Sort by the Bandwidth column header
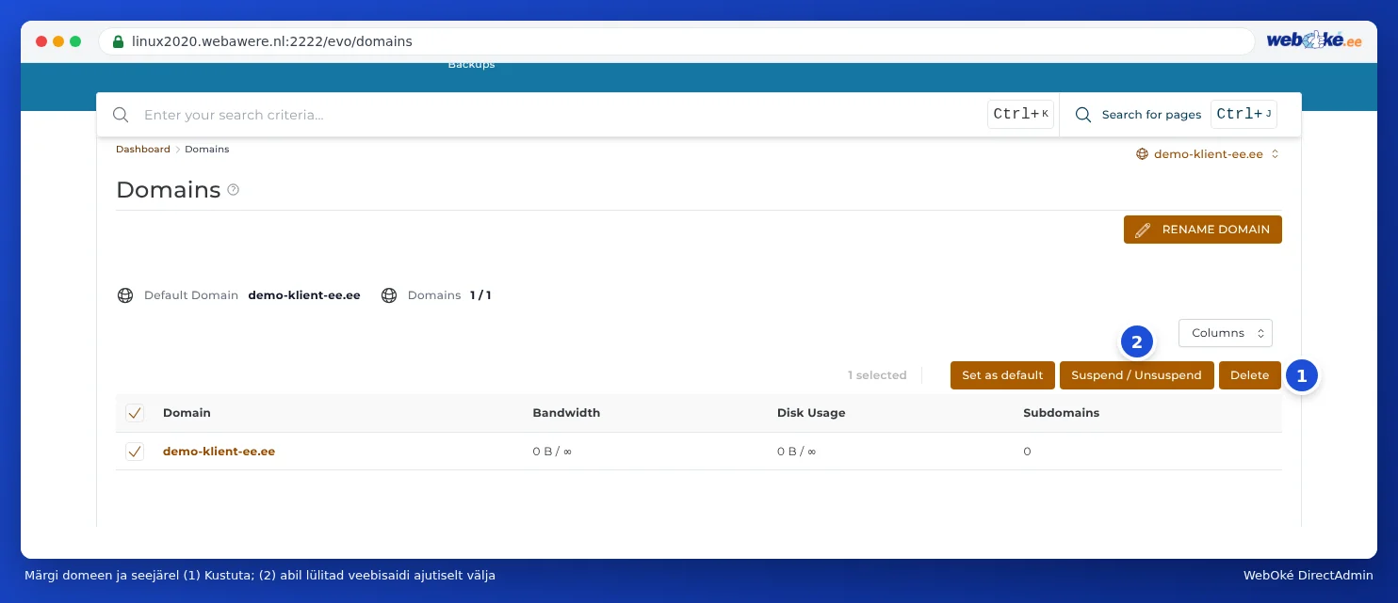This screenshot has height=603, width=1398. (x=566, y=413)
